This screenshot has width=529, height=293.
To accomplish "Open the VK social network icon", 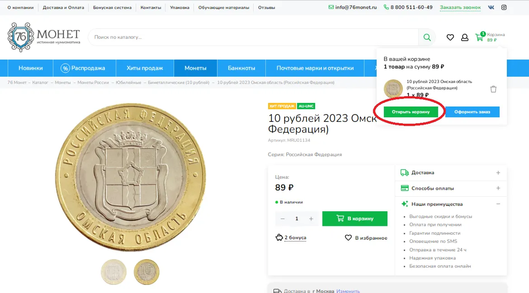I will pos(491,7).
